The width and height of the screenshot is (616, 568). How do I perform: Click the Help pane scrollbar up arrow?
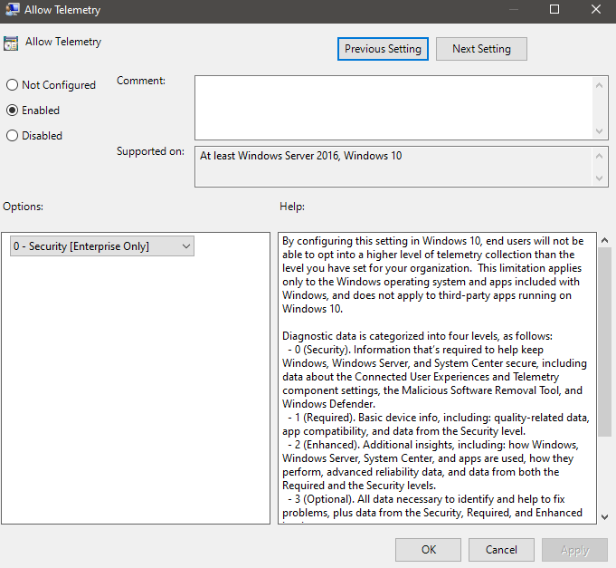[x=605, y=242]
